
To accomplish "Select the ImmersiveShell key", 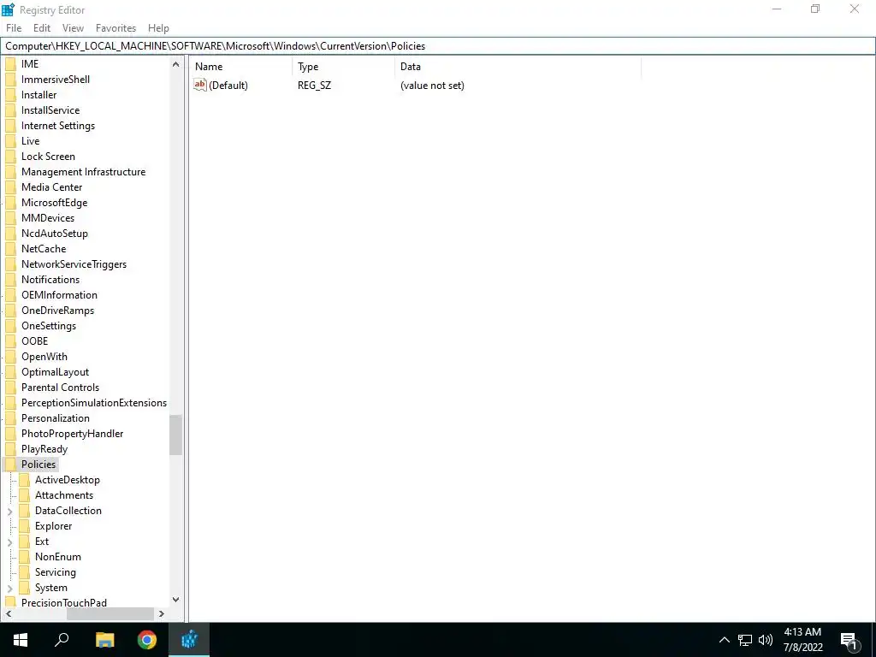I will pos(56,80).
